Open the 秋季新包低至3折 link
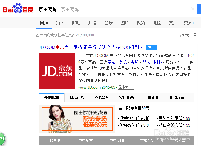This screenshot has height=146, width=201. pyautogui.click(x=135, y=118)
